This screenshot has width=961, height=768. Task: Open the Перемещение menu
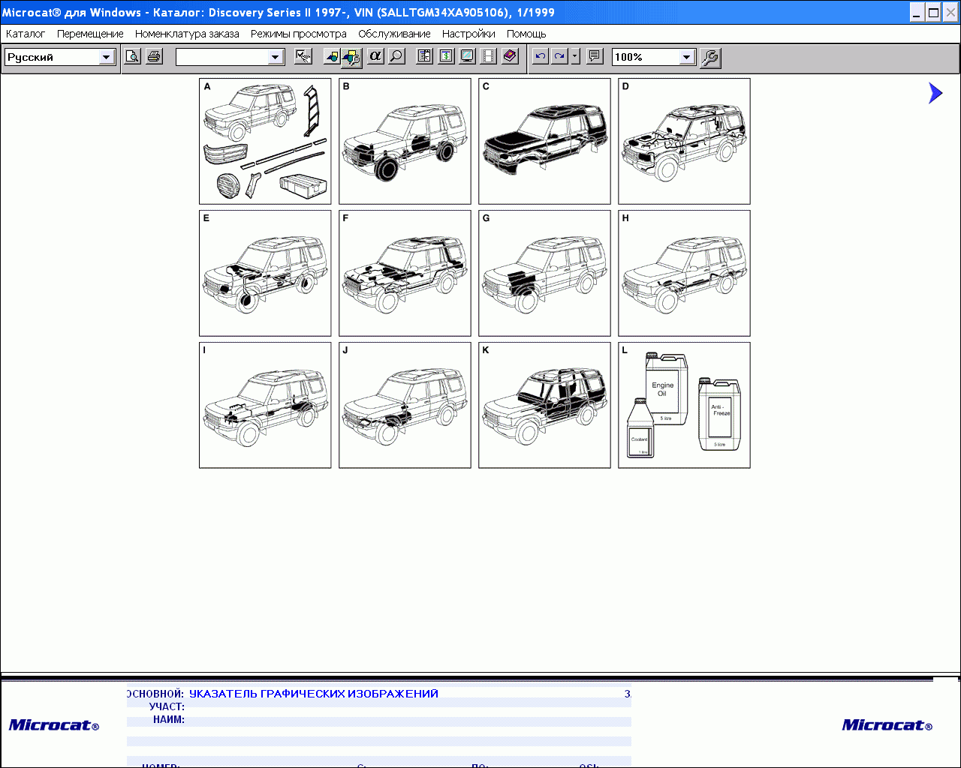[x=90, y=34]
